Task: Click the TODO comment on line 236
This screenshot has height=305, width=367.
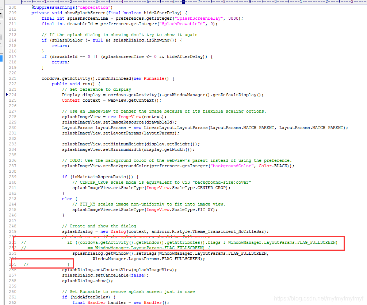Action: pos(177,160)
